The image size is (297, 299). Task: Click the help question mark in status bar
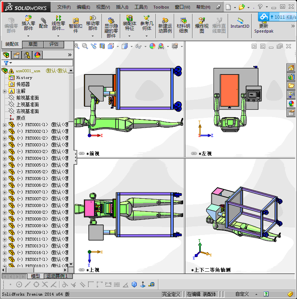click(x=266, y=294)
